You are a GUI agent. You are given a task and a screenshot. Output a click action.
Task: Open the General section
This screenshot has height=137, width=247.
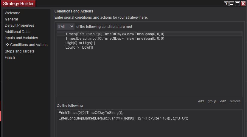(11, 19)
